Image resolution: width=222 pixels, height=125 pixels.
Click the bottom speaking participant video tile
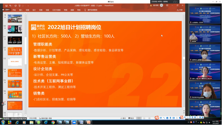coord(205,109)
